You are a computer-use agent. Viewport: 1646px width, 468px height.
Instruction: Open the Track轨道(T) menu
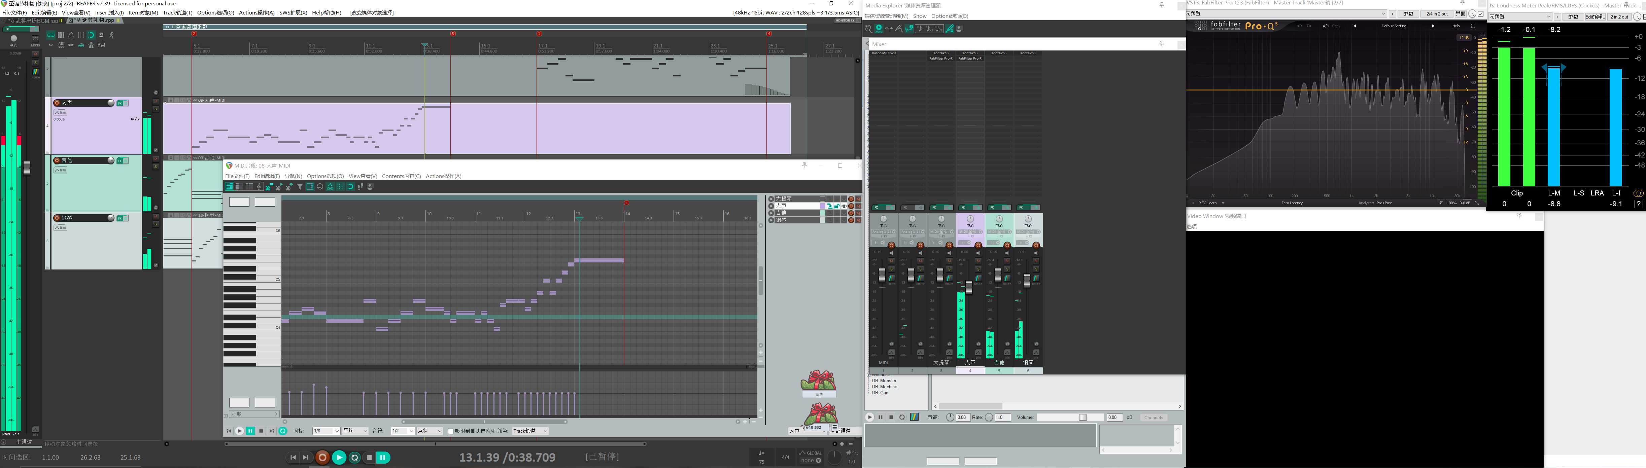click(178, 13)
